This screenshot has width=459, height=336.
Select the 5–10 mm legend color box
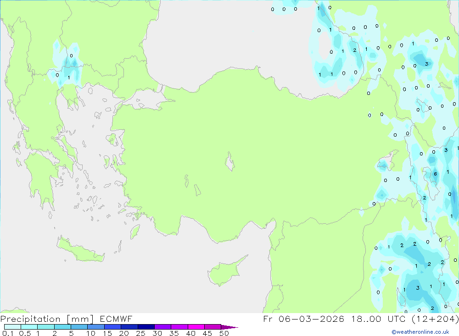tap(79, 327)
